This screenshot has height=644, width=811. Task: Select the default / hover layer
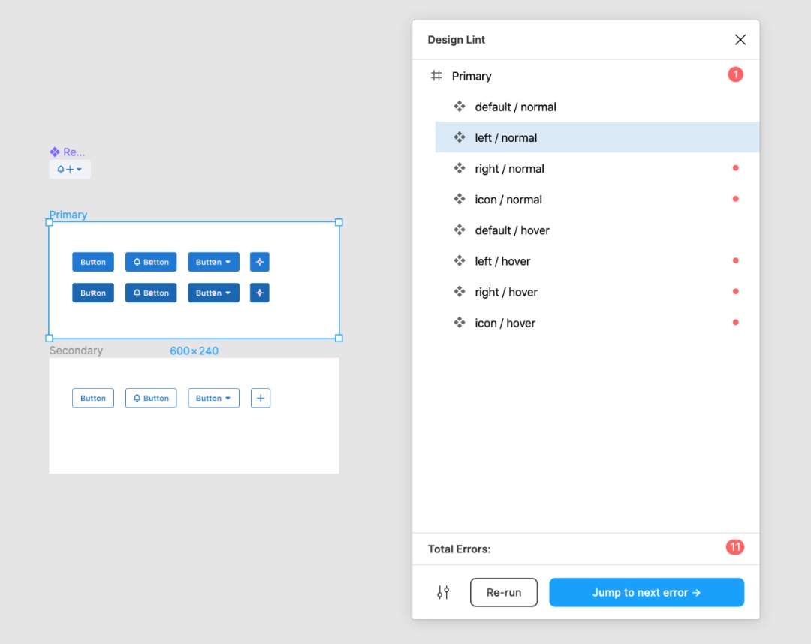point(512,230)
